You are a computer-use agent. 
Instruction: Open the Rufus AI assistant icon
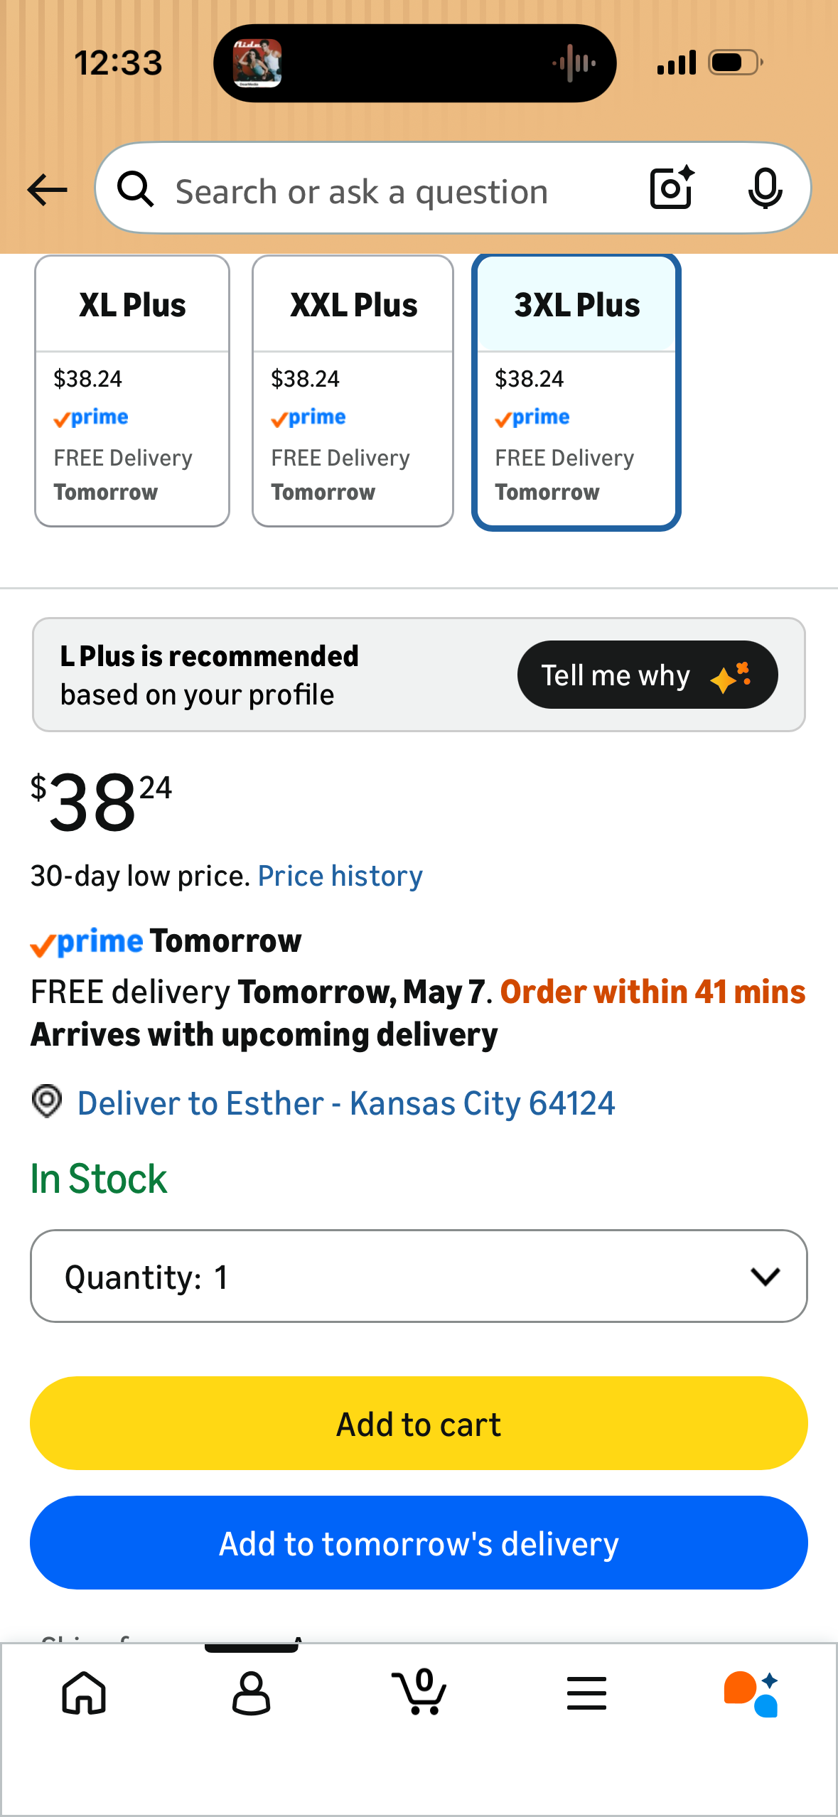751,1693
